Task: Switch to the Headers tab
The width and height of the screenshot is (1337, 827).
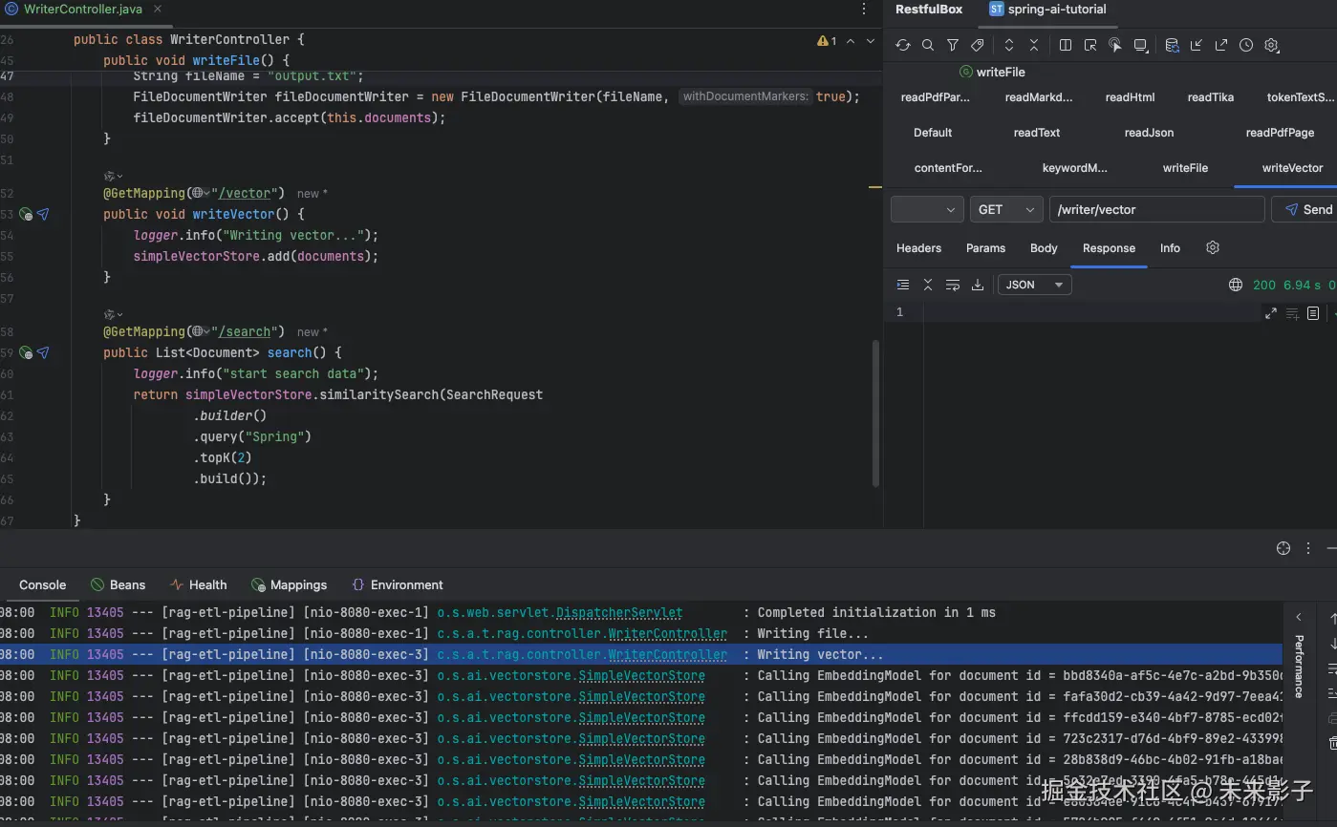Action: [918, 248]
